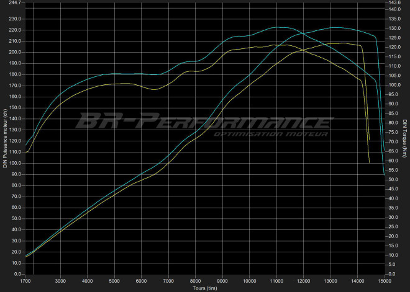Viewport: 410px width, 292px height.
Task: Select the 10000 RPM axis tick label
Action: point(250,281)
